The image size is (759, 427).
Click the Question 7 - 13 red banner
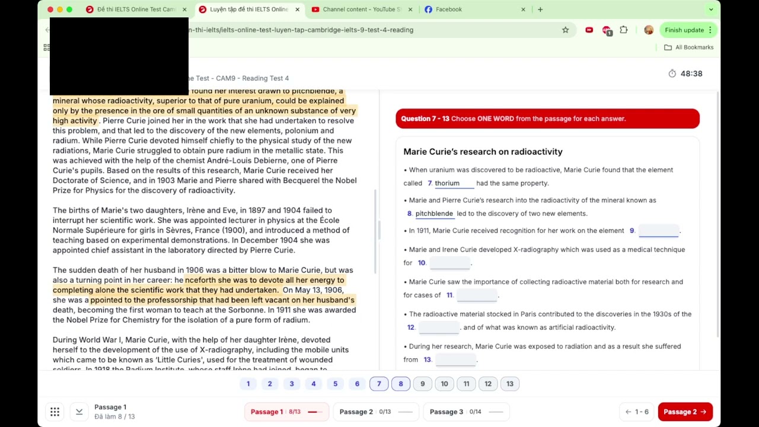(x=547, y=119)
